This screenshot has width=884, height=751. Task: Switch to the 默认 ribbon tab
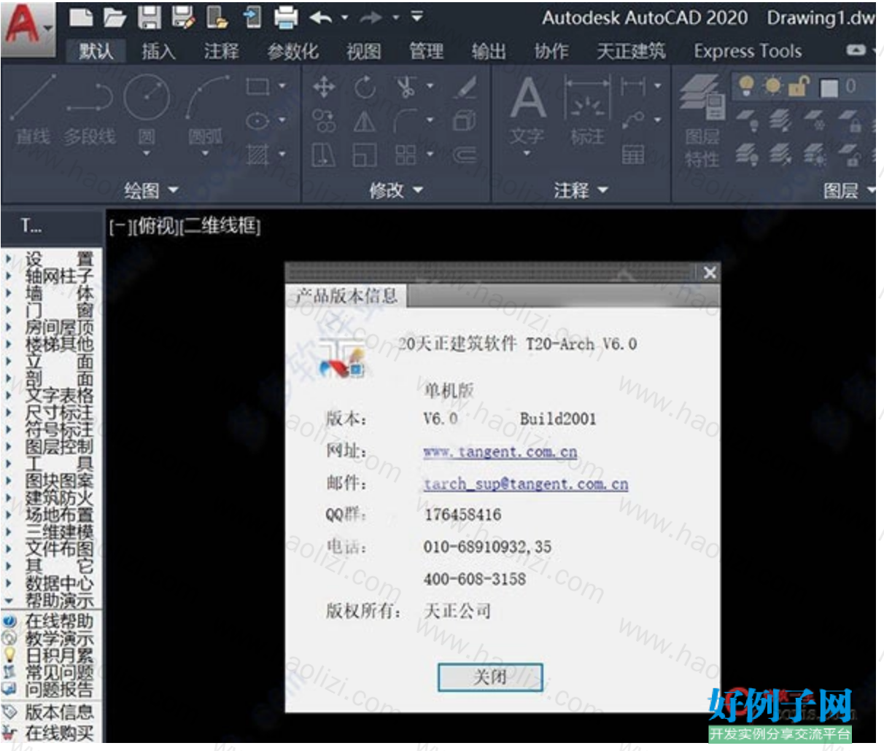coord(96,51)
